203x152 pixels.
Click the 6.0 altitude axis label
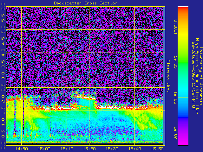pos(3,6)
